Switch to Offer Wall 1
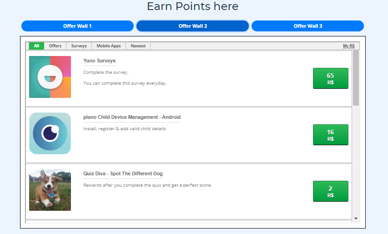Screen dimensions: 388x234 point(77,26)
